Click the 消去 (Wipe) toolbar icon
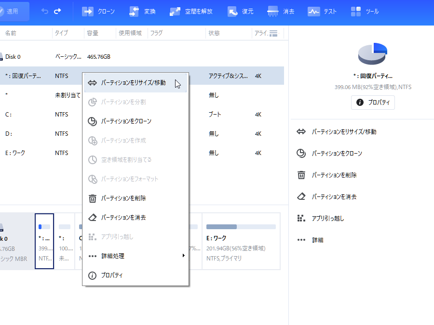The height and width of the screenshot is (325, 434). [x=280, y=11]
